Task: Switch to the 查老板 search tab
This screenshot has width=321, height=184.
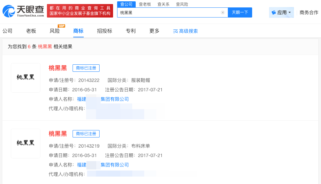Action: pyautogui.click(x=145, y=4)
